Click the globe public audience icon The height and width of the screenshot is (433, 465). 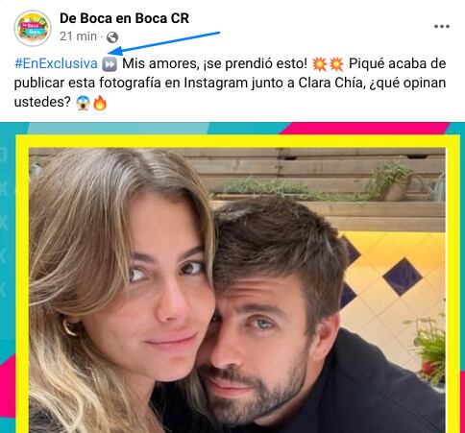click(x=112, y=37)
